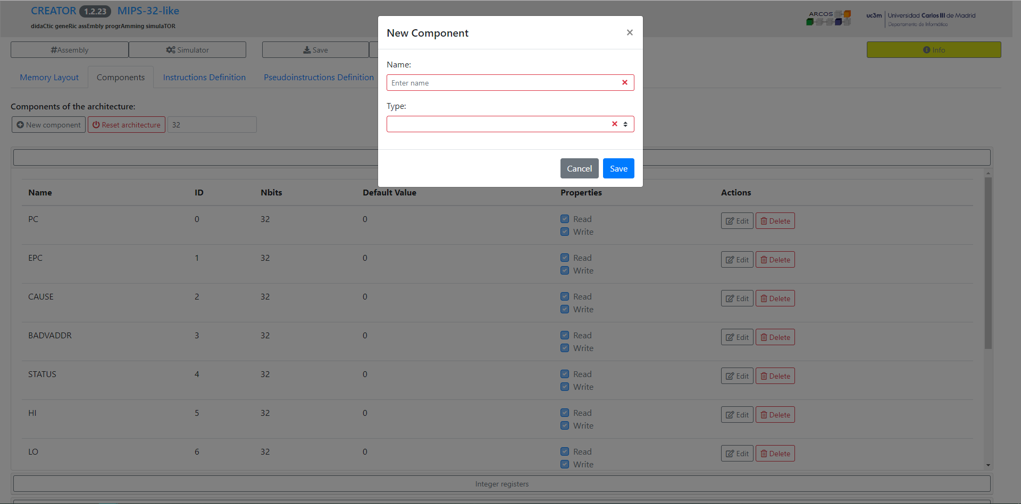1021x504 pixels.
Task: Click the trash icon for BADVADDR register
Action: 764,337
